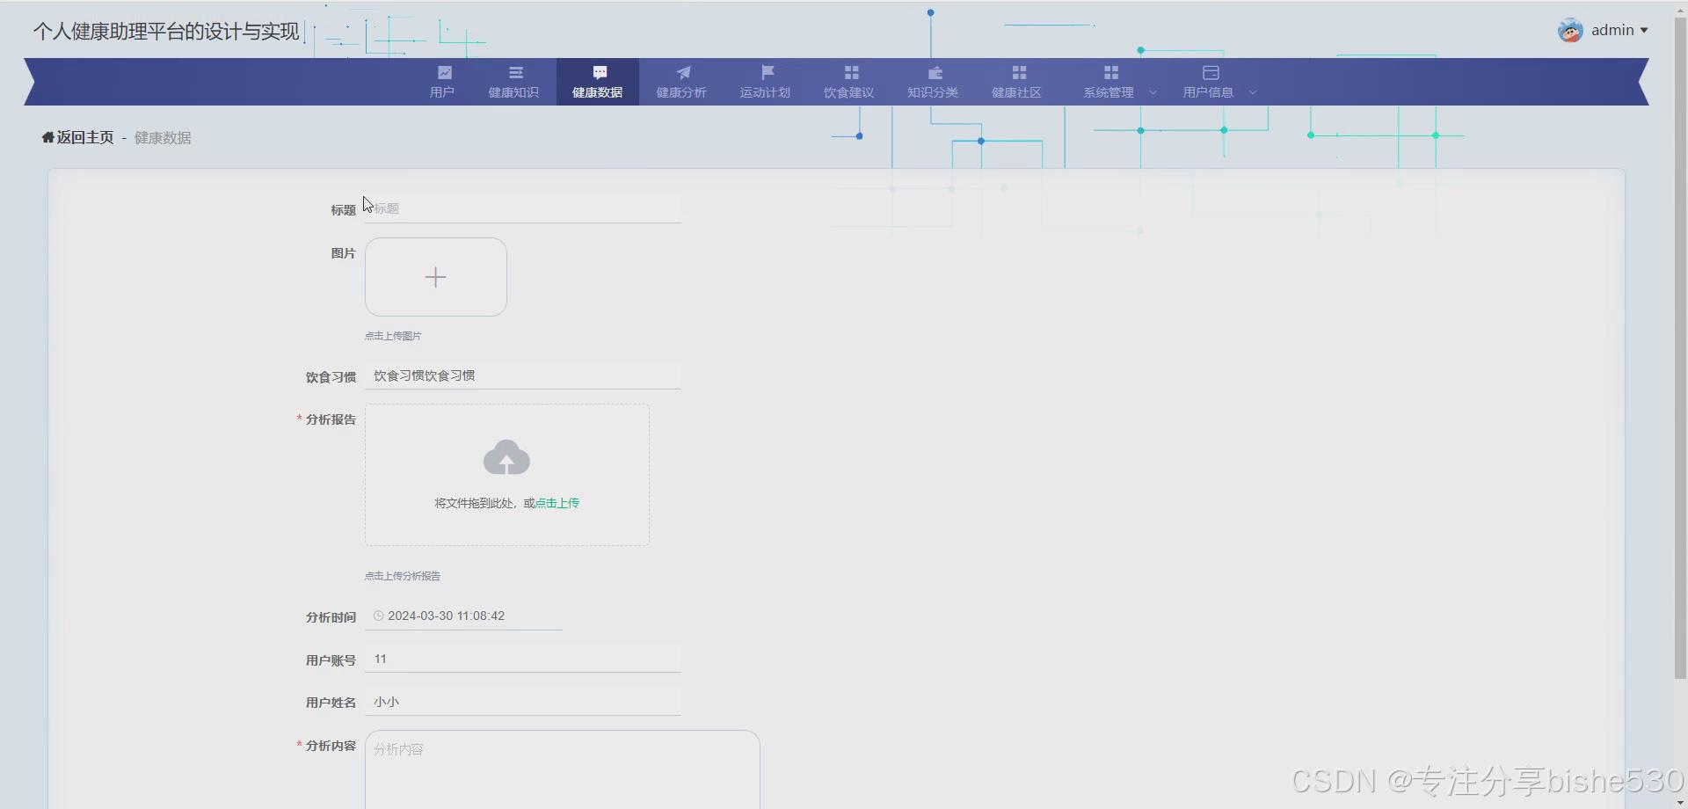Click the cloud upload icon
1688x809 pixels.
pyautogui.click(x=506, y=457)
